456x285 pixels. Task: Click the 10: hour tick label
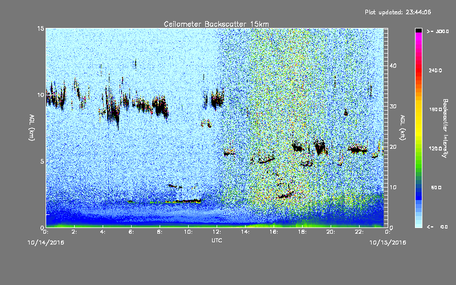tap(188, 232)
